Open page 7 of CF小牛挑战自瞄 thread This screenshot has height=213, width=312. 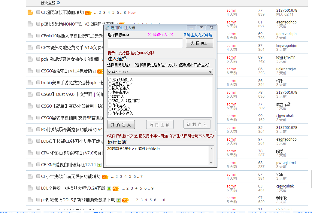(x=141, y=177)
